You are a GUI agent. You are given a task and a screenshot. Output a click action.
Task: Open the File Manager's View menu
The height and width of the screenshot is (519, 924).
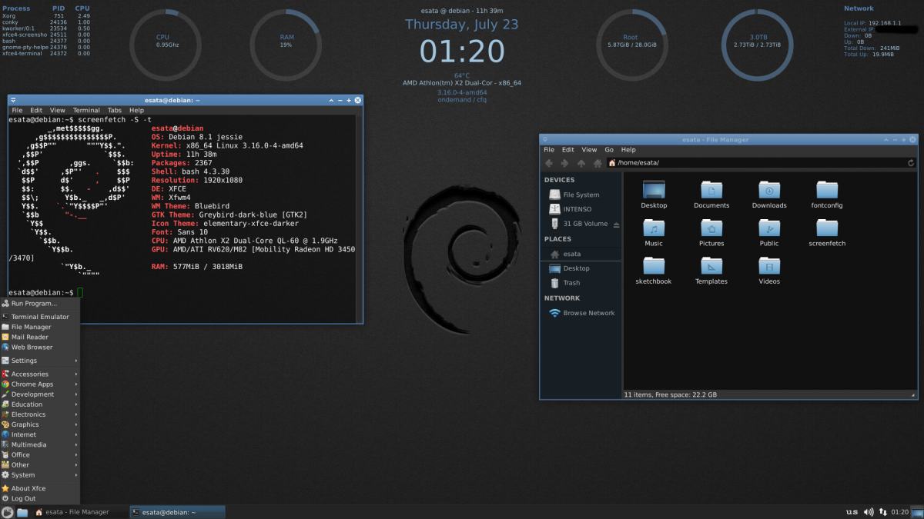[x=589, y=150]
